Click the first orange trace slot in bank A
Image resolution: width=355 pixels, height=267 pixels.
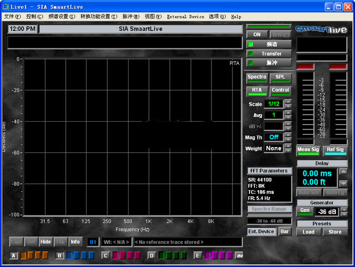point(23,256)
